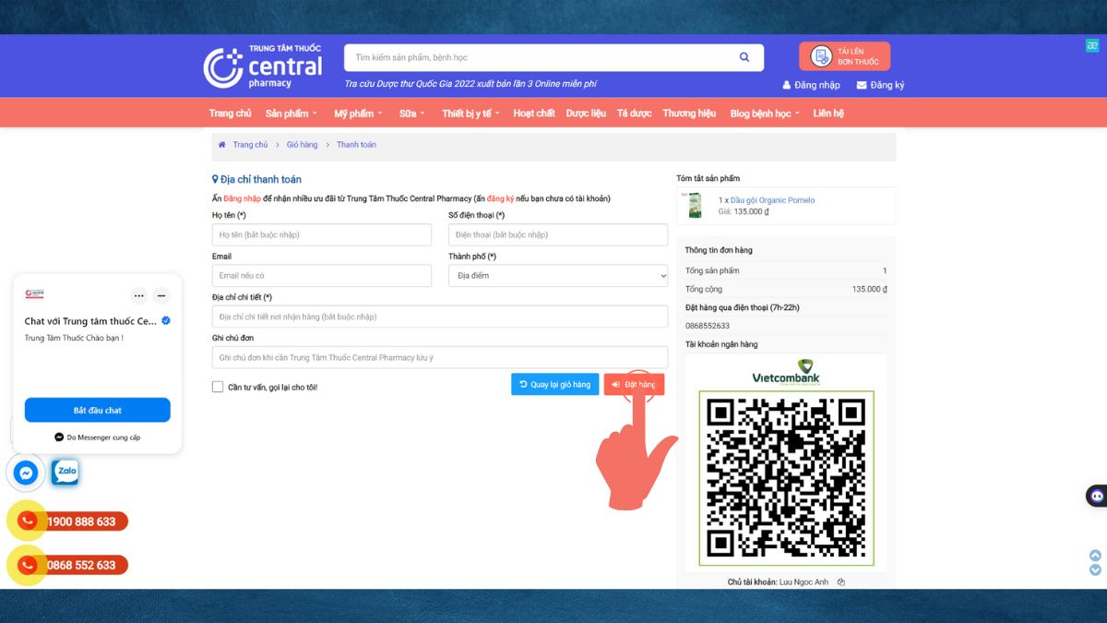The width and height of the screenshot is (1107, 623).
Task: Click the home icon in breadcrumb
Action: 221,145
